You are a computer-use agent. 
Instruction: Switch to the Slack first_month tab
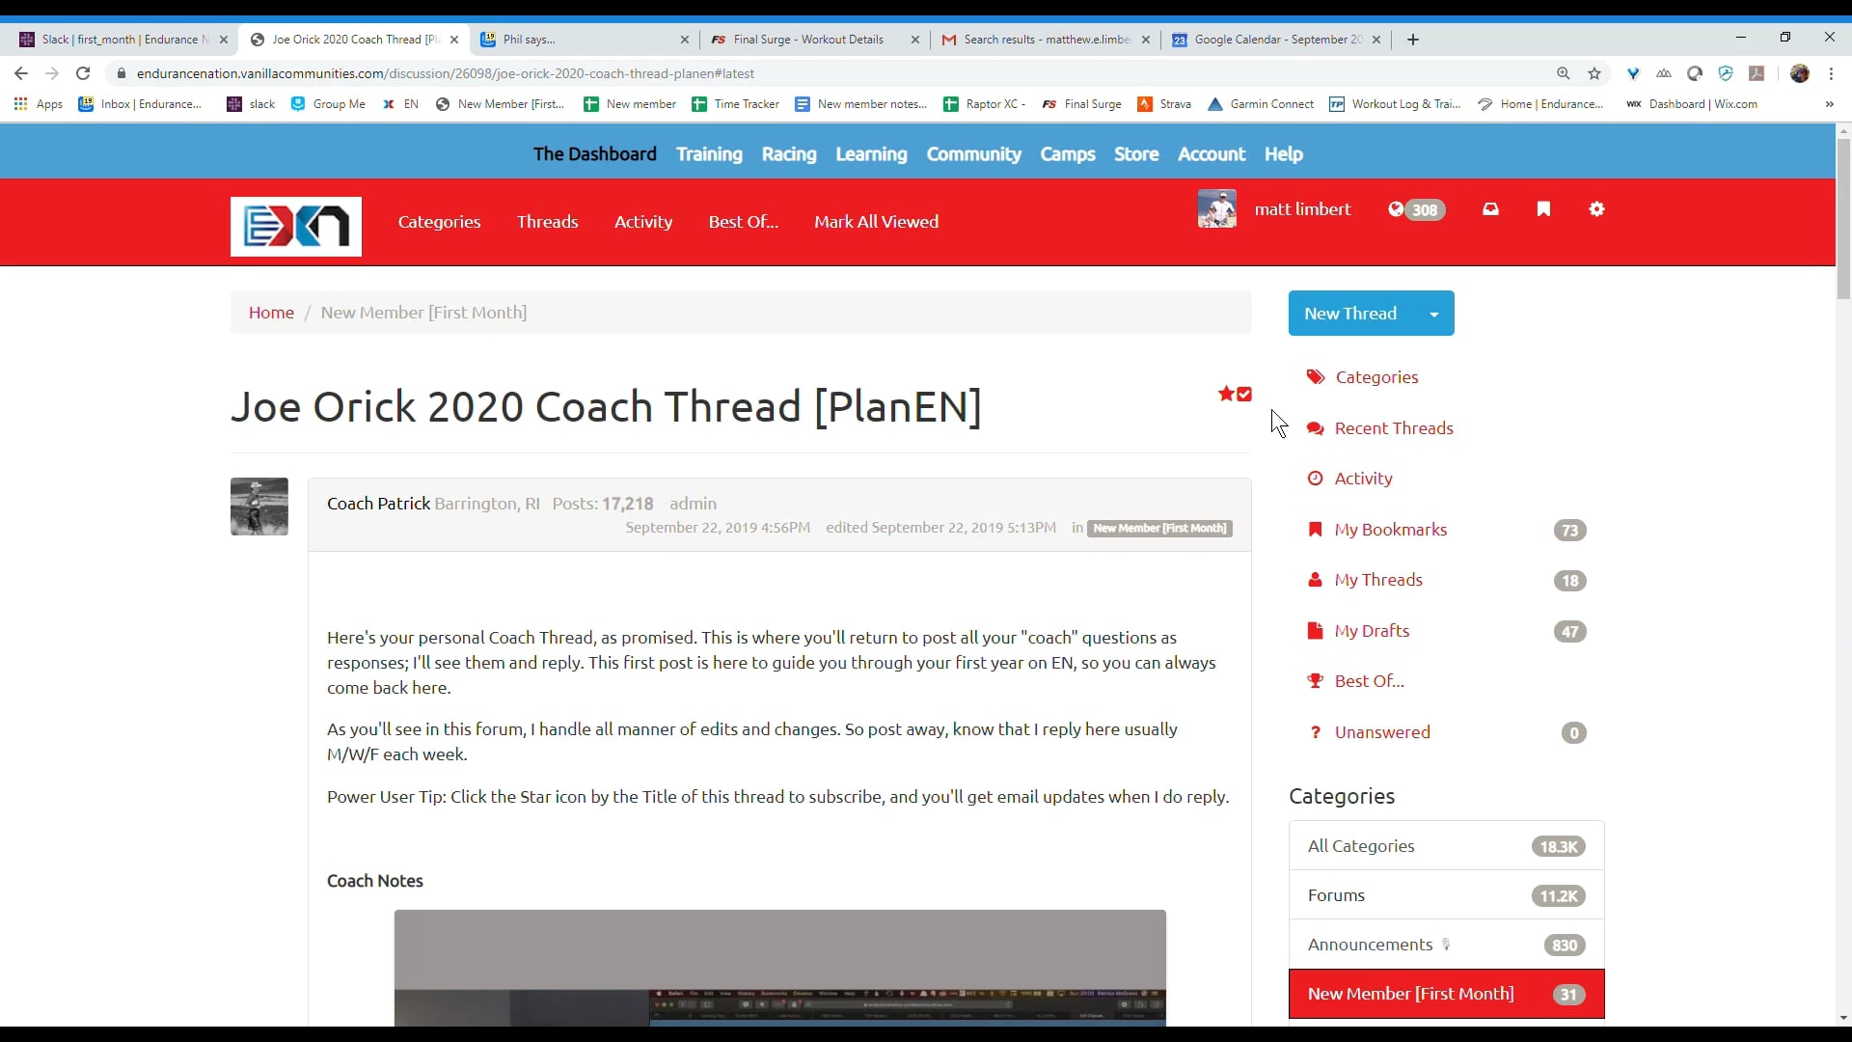(x=123, y=40)
